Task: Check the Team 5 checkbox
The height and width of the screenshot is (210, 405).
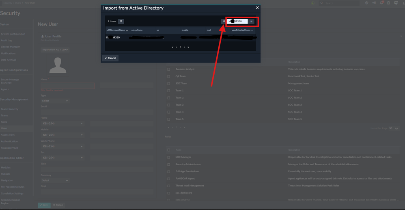Action: [x=169, y=119]
